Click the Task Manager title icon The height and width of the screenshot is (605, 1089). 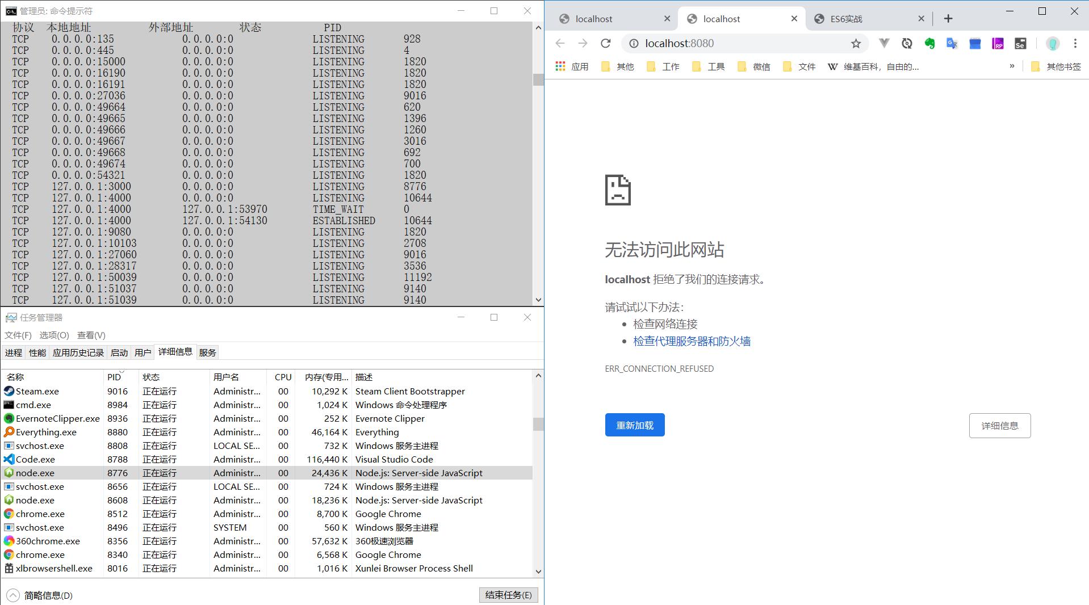click(x=11, y=317)
